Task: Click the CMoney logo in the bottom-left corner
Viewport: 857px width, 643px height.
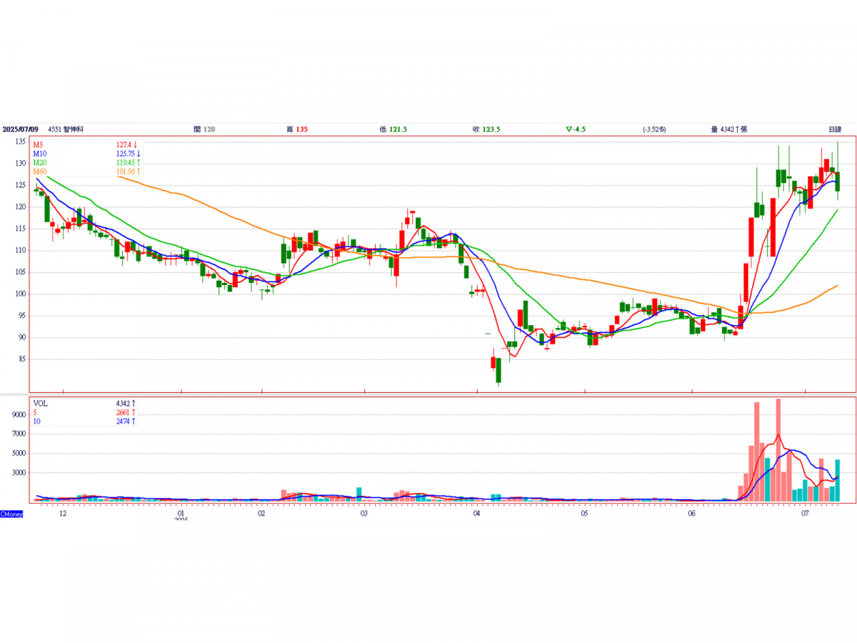Action: (11, 514)
